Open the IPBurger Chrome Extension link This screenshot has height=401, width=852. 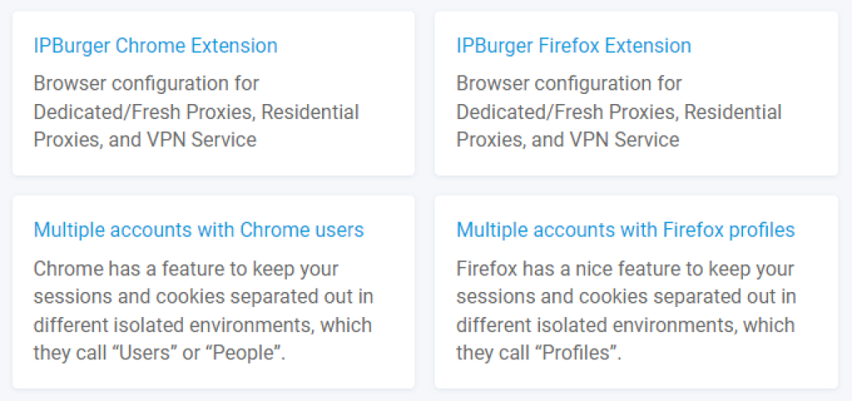tap(156, 45)
